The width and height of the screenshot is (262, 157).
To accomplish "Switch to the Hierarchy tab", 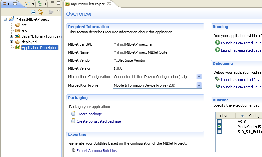I will (x=42, y=4).
